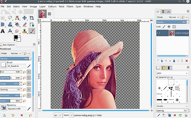Select the Text tool
191x118 pixels.
(x=3, y=31)
